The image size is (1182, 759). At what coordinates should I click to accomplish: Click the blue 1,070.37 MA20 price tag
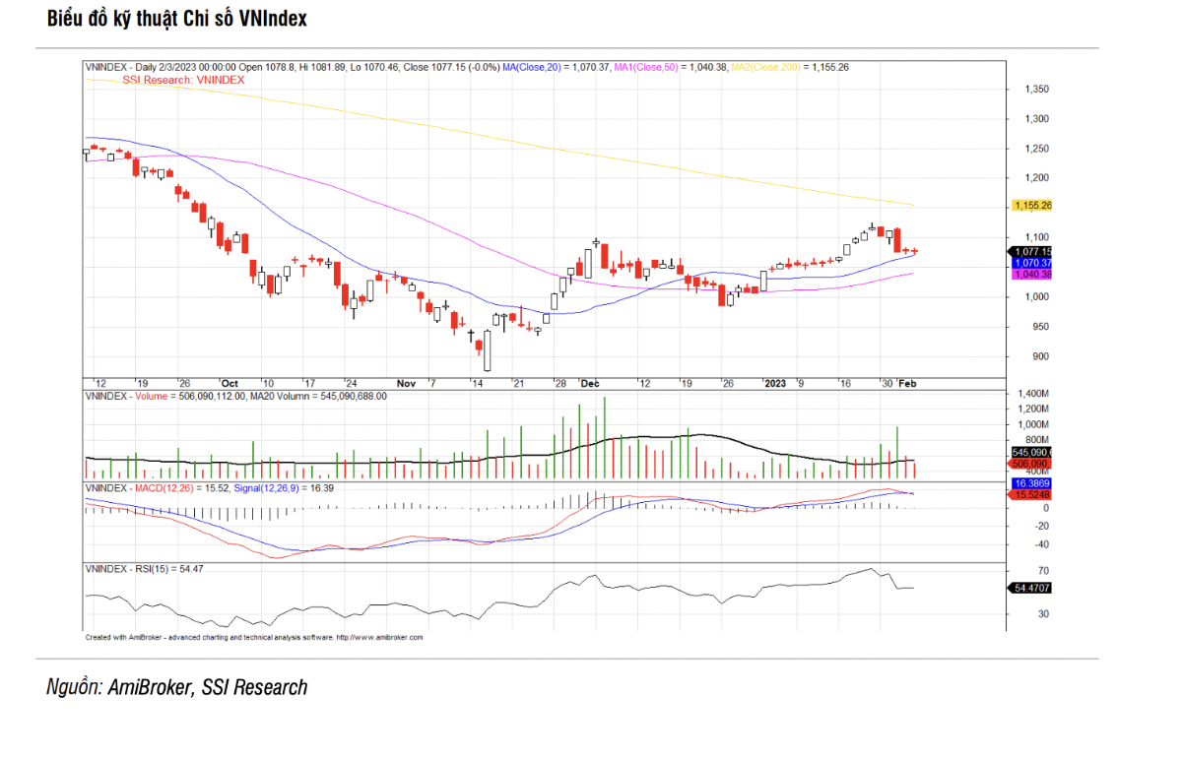tap(1032, 263)
